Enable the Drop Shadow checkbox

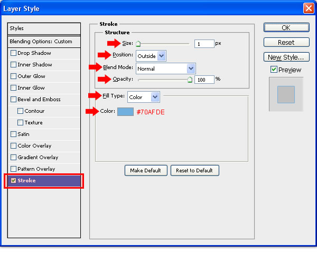(x=13, y=53)
